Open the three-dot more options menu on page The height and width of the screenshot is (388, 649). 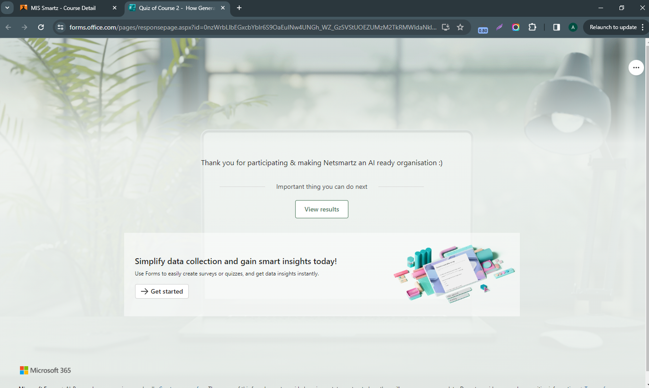click(636, 68)
